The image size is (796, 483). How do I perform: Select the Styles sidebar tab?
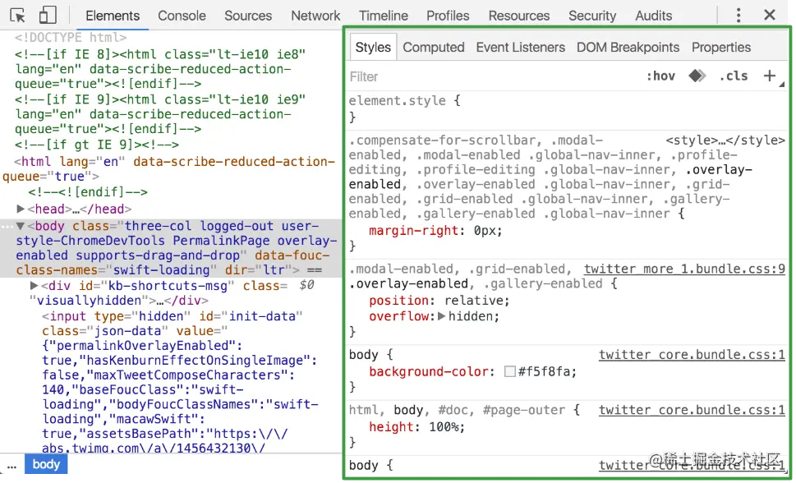coord(373,48)
